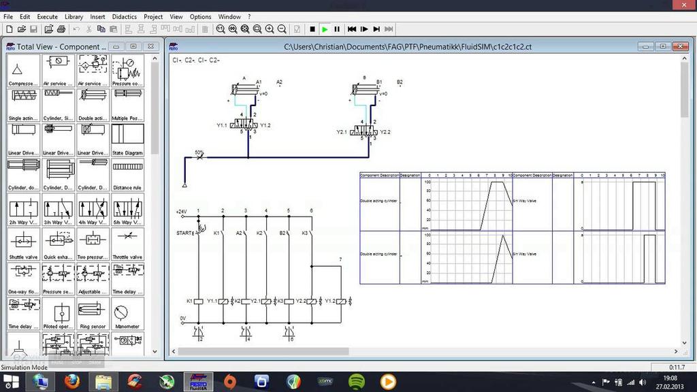Choose the Ring sensor component
697x392 pixels.
93,313
